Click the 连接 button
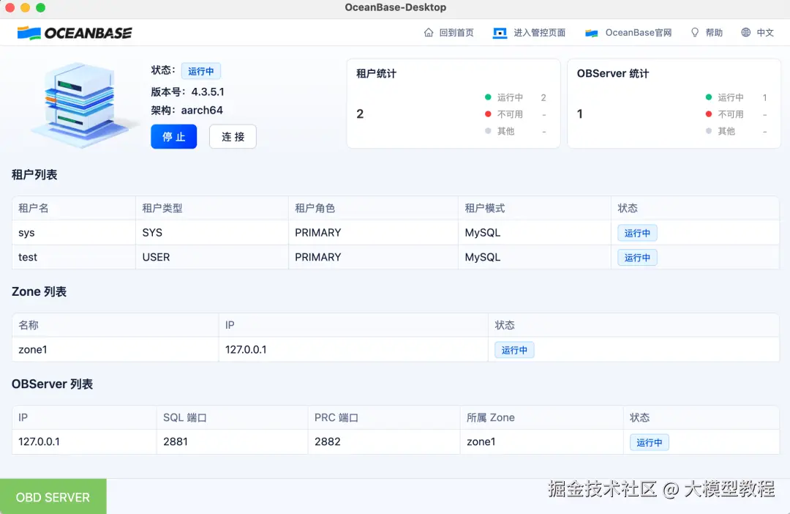The image size is (790, 514). tap(233, 136)
